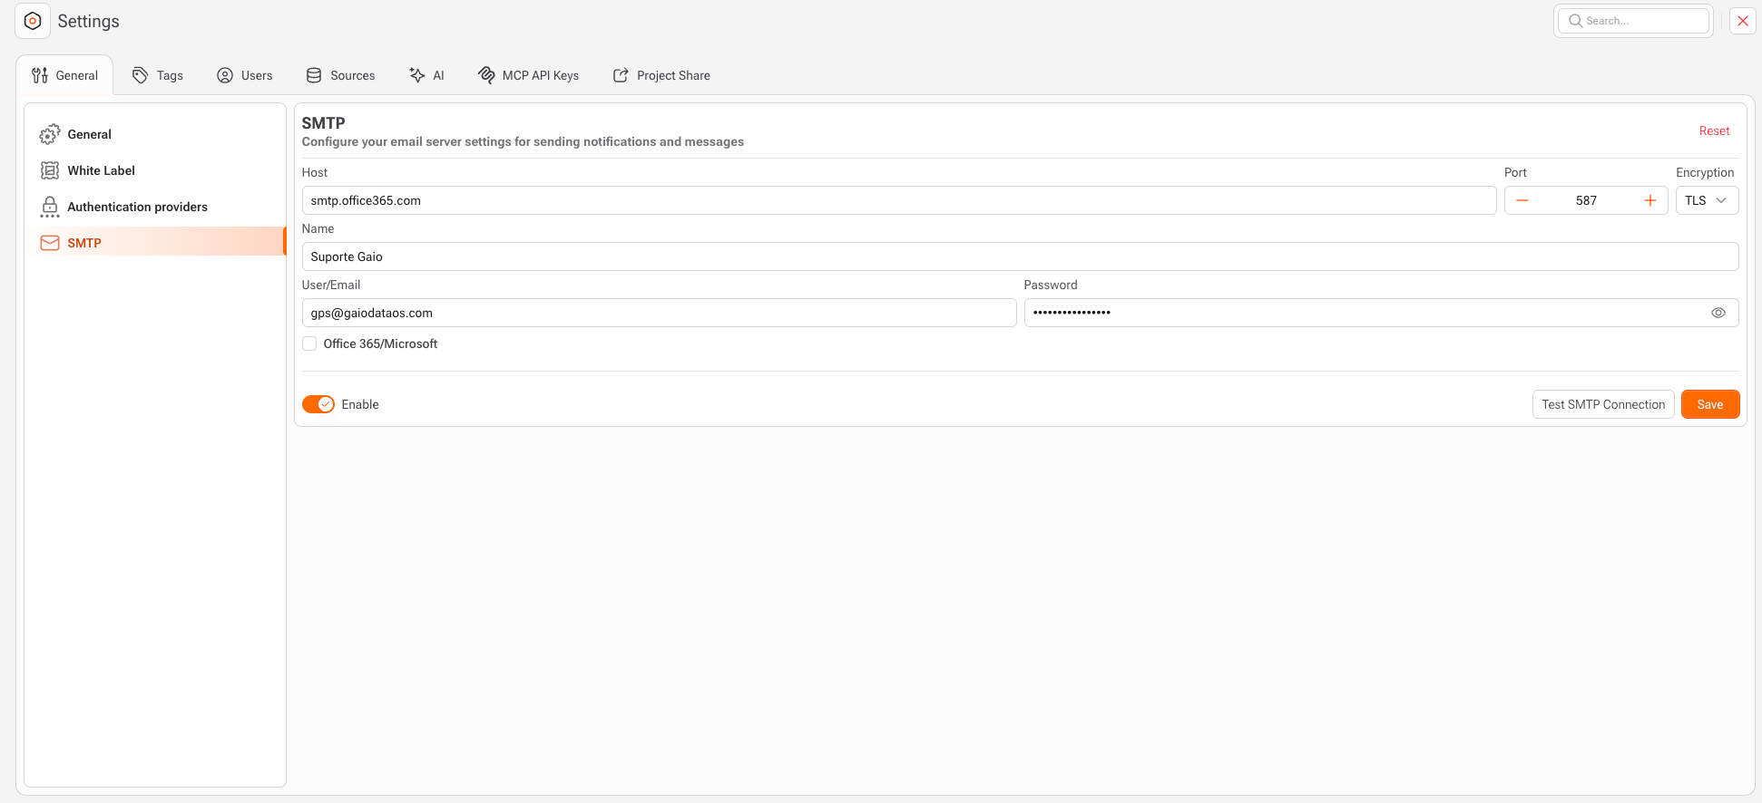Viewport: 1762px width, 803px height.
Task: Check the Office 365/Microsoft checkbox
Action: 309,343
